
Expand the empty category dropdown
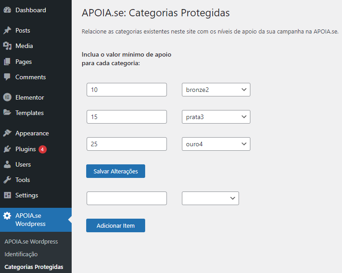click(210, 198)
